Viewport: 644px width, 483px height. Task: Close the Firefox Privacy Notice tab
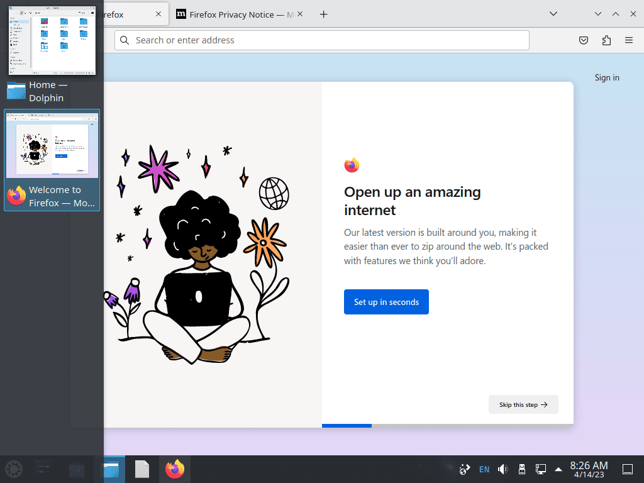[x=300, y=14]
